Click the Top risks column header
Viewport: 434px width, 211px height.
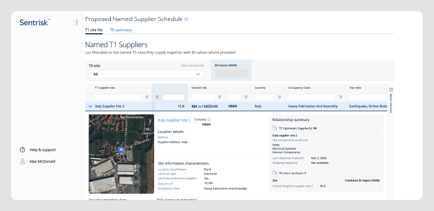click(x=355, y=88)
